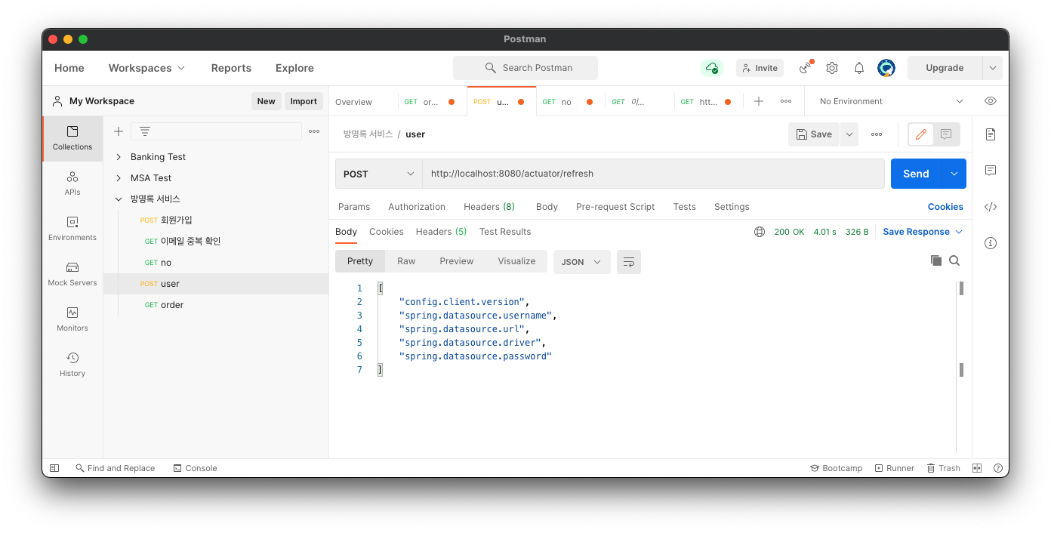Viewport: 1051px width, 533px height.
Task: Click the New button
Action: pyautogui.click(x=267, y=101)
